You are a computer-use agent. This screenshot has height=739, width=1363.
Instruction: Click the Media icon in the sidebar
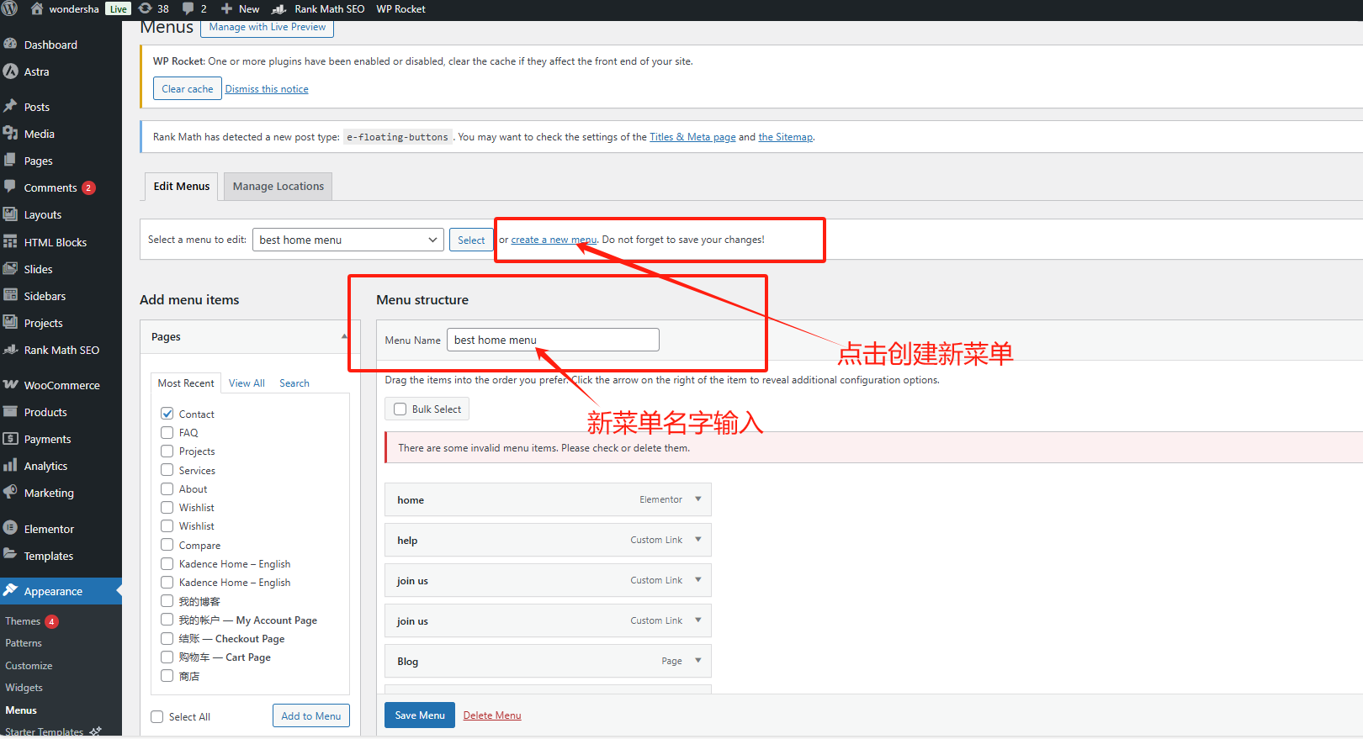click(10, 133)
